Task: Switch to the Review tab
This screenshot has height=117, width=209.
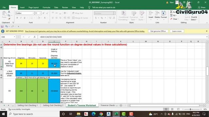Action: click(65, 7)
